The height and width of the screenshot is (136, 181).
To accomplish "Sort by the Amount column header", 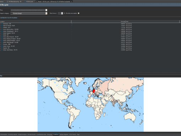I will 98,22.
